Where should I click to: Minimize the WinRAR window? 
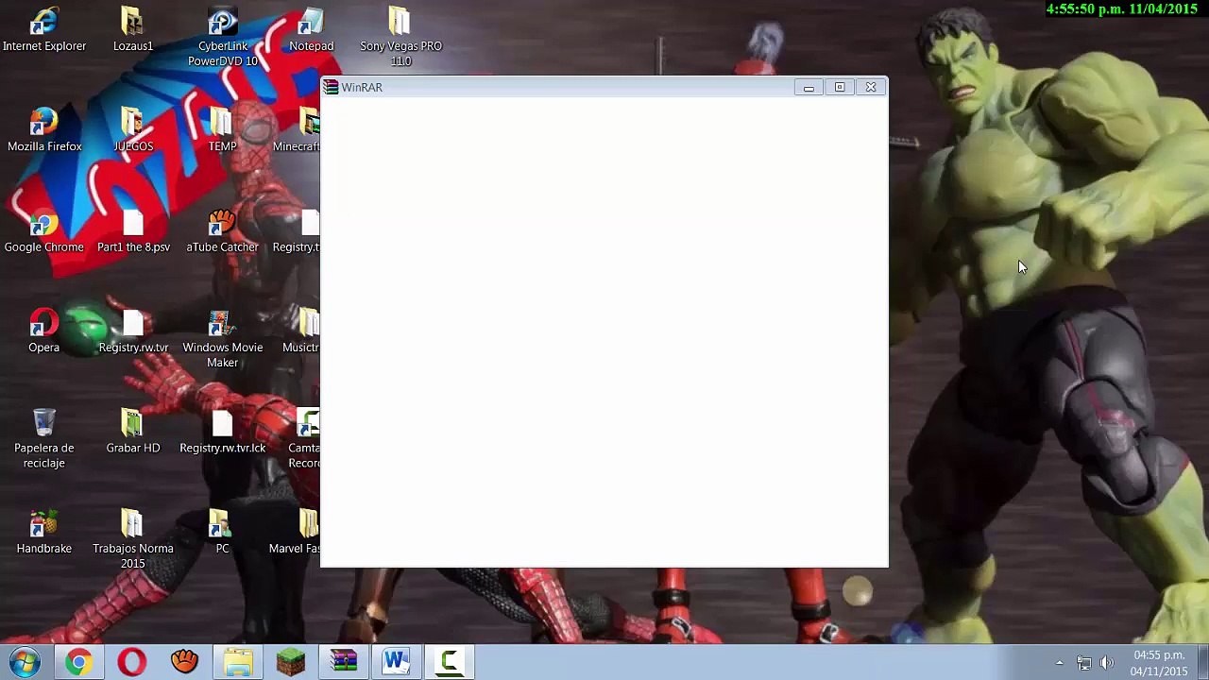click(x=809, y=87)
